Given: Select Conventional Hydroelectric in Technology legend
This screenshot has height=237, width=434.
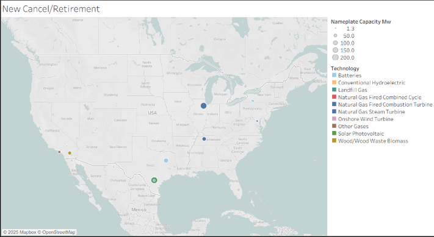Looking at the screenshot, I should [372, 83].
